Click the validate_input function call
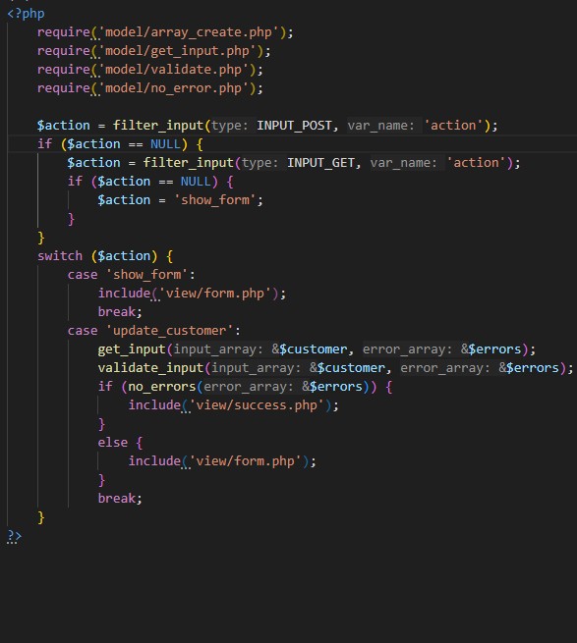This screenshot has height=643, width=577. (150, 368)
